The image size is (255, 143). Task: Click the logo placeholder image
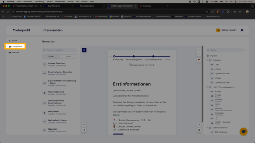(x=142, y=65)
